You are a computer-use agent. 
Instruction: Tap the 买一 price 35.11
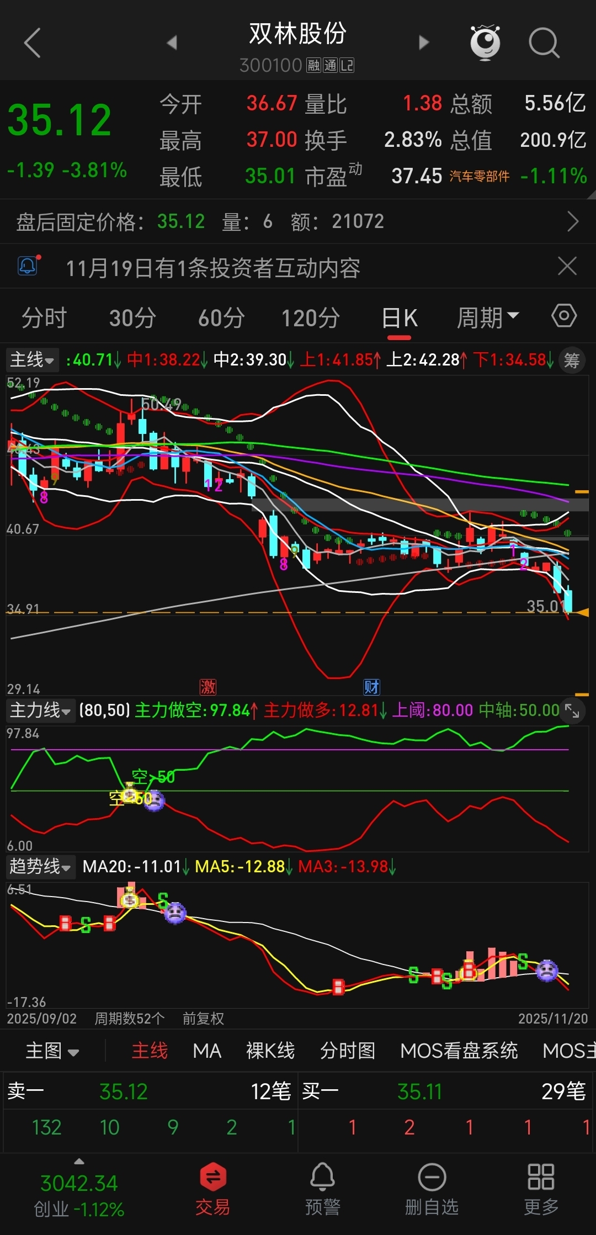click(x=420, y=1091)
